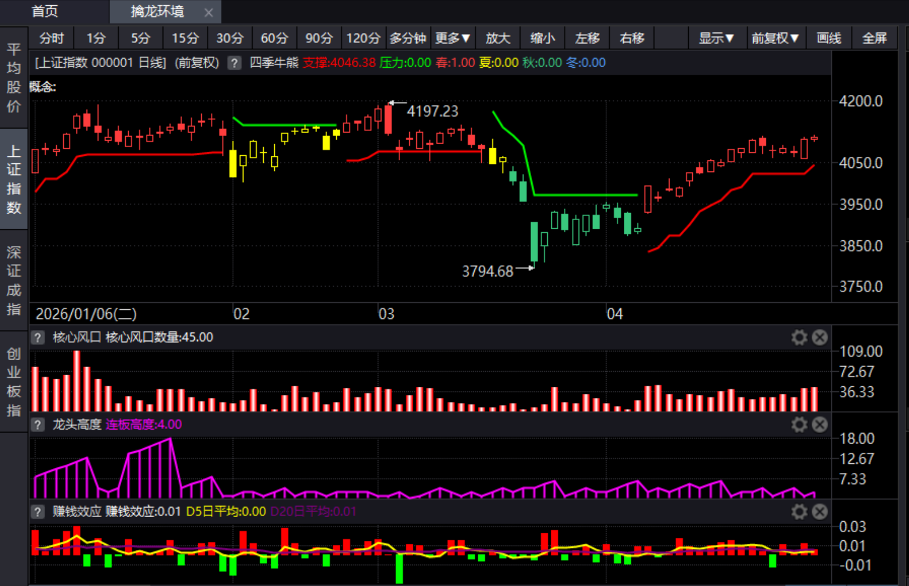Click the D5日平均:0.00 value
909x586 pixels.
point(226,512)
